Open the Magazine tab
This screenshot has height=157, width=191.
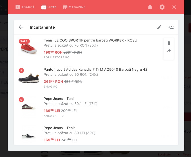(74, 7)
